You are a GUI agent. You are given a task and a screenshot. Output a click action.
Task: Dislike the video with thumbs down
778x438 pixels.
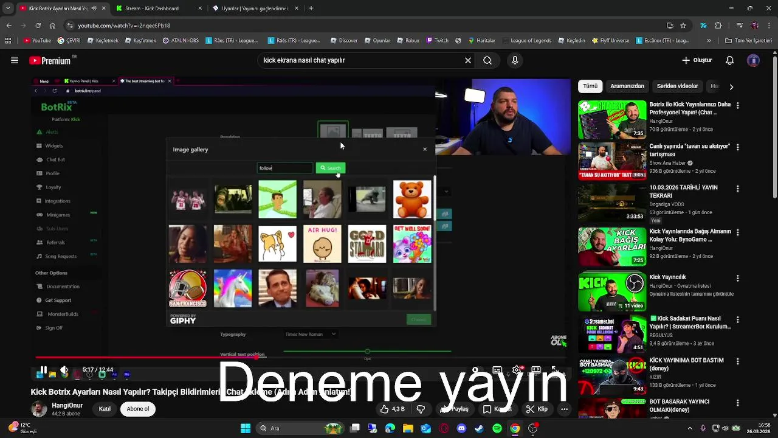(421, 409)
